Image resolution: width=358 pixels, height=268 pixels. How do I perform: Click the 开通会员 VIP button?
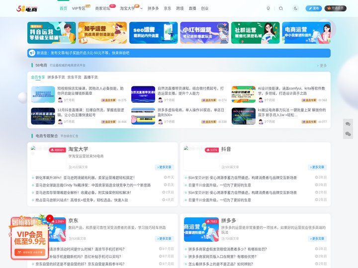336,8
